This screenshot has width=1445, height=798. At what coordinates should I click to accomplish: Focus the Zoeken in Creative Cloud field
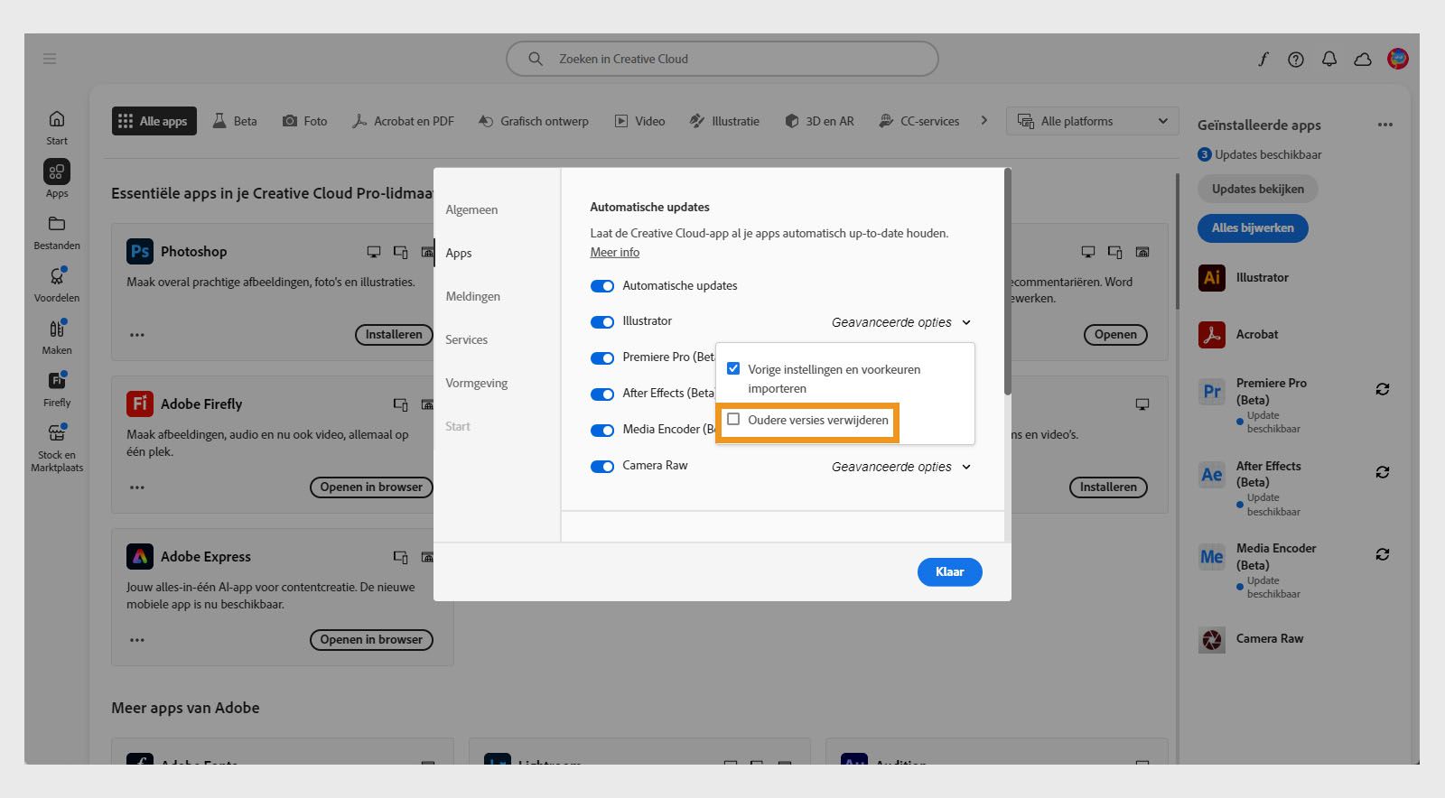[x=722, y=59]
